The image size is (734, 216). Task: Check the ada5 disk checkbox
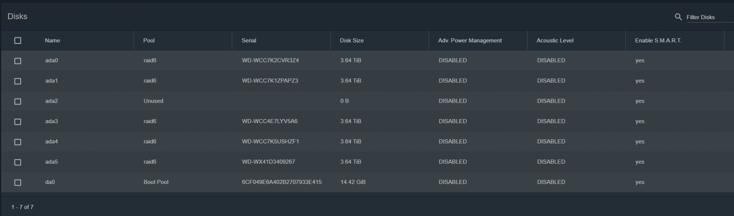(18, 162)
